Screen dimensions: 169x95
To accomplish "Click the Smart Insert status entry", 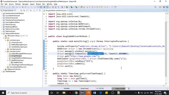I will coord(84,88).
